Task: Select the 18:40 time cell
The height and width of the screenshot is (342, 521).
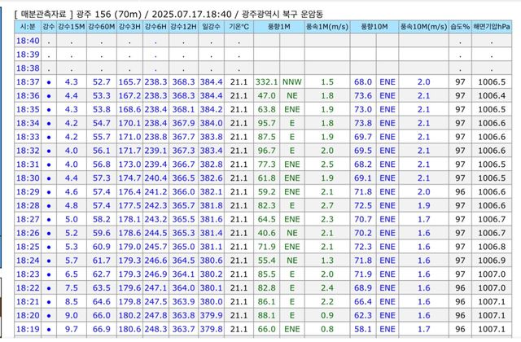Action: point(28,41)
